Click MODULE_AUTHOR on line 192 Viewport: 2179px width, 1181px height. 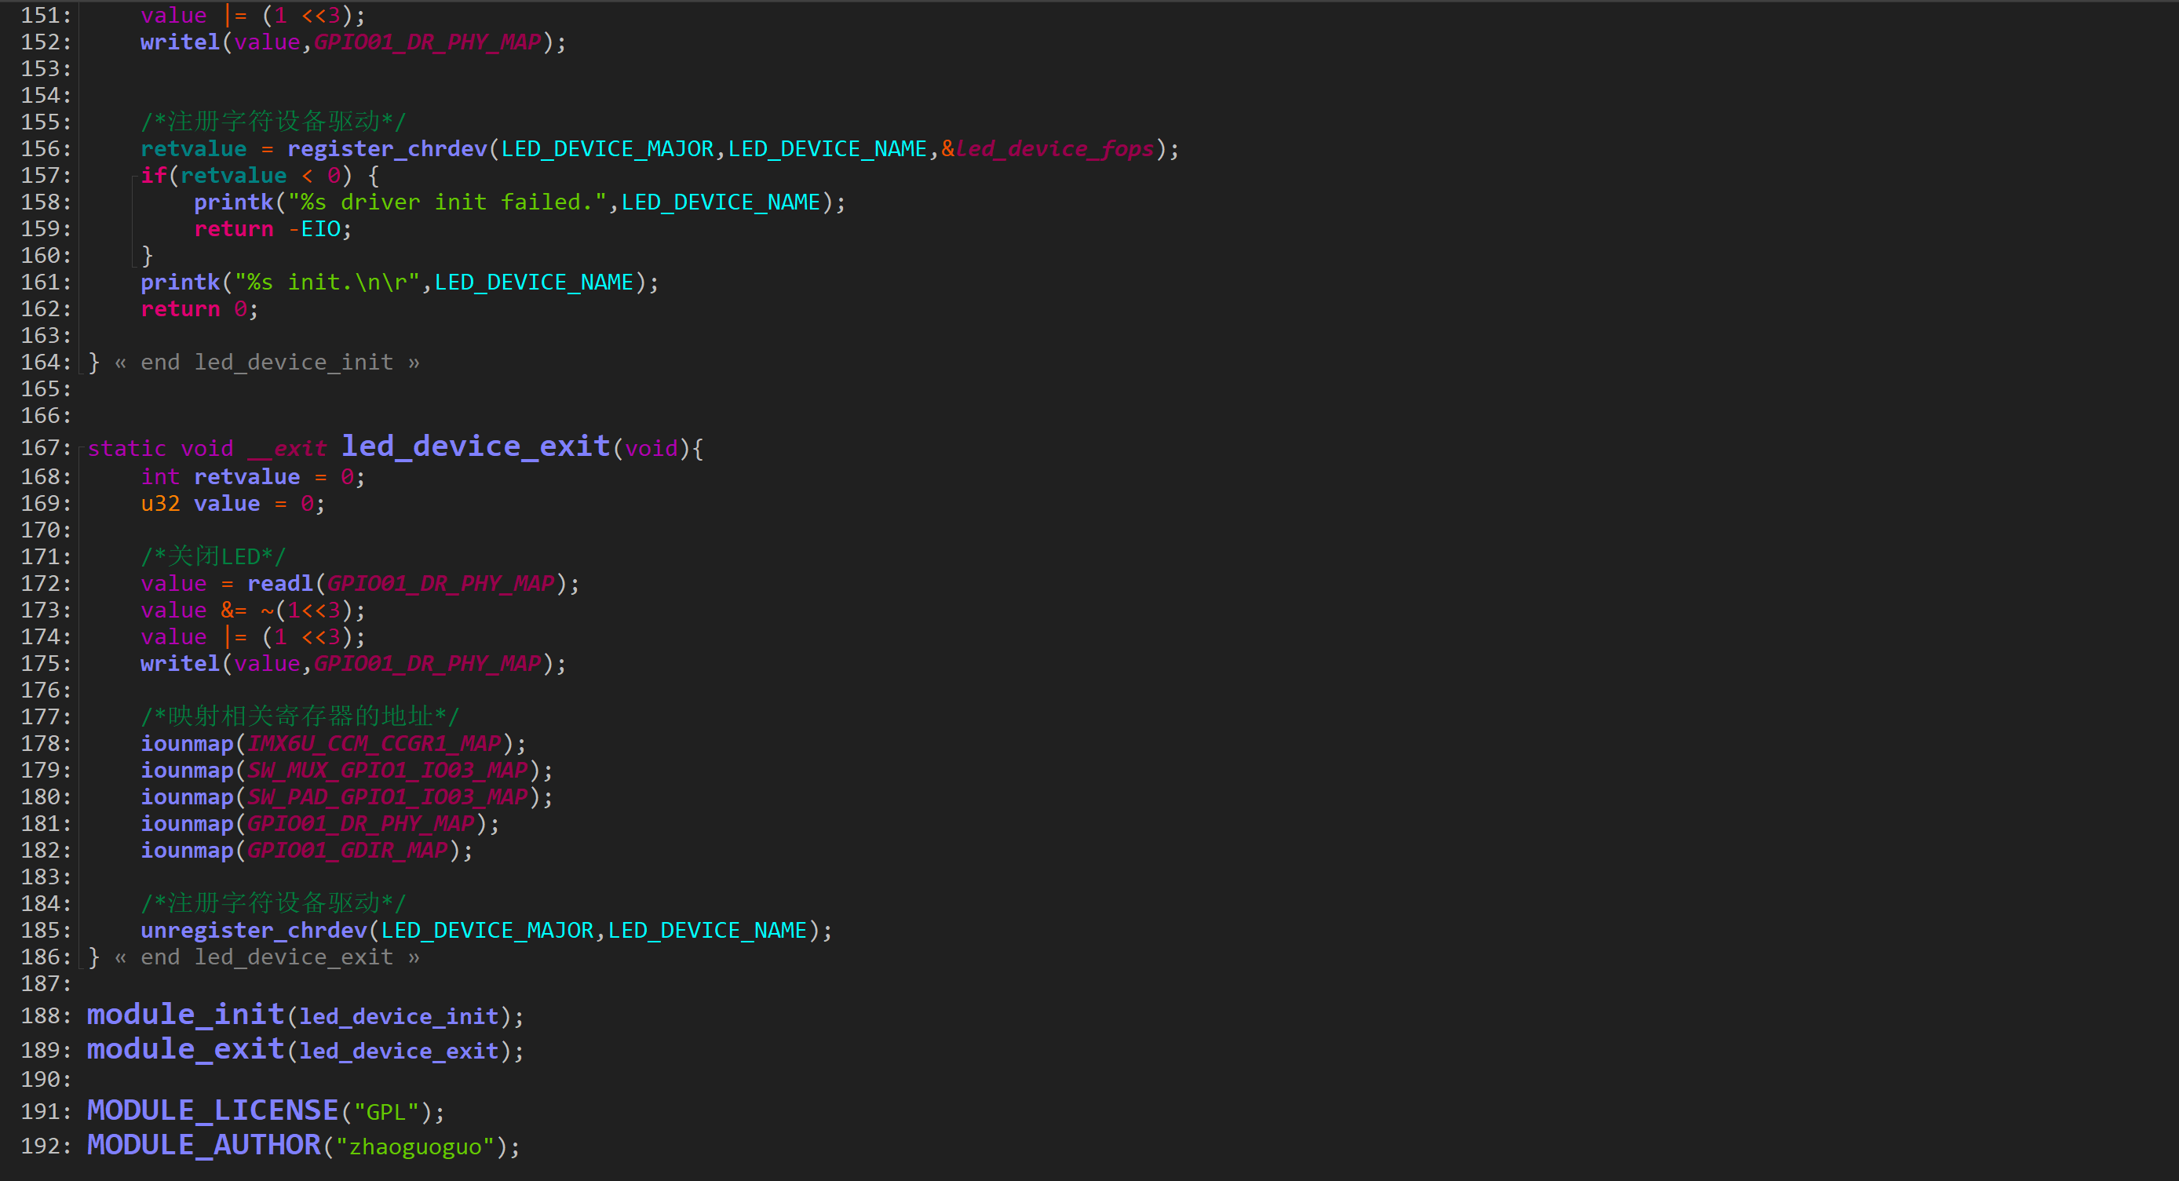coord(204,1144)
